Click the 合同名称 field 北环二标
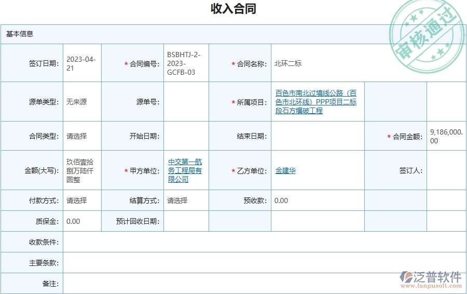 point(288,63)
